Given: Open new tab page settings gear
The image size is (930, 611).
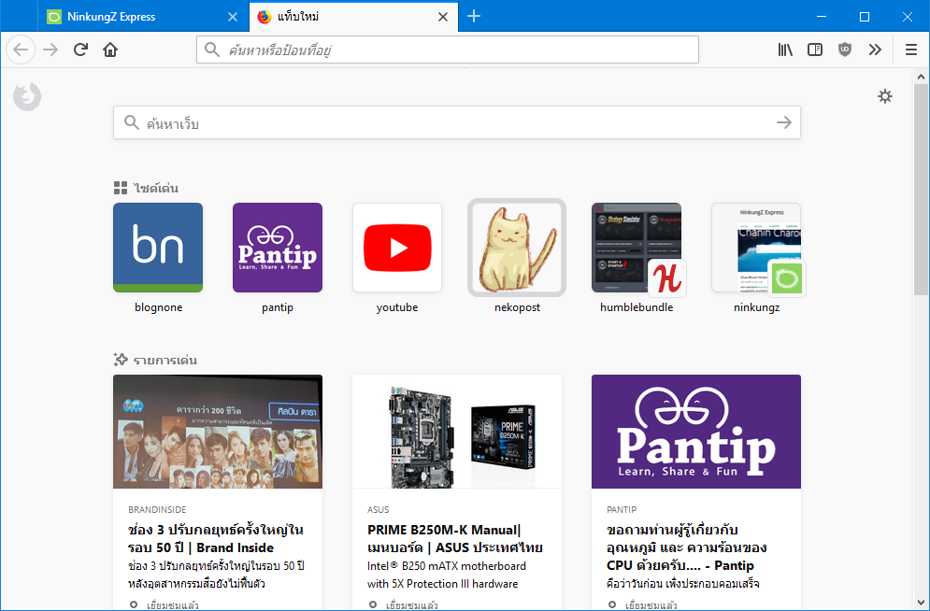Looking at the screenshot, I should 885,96.
